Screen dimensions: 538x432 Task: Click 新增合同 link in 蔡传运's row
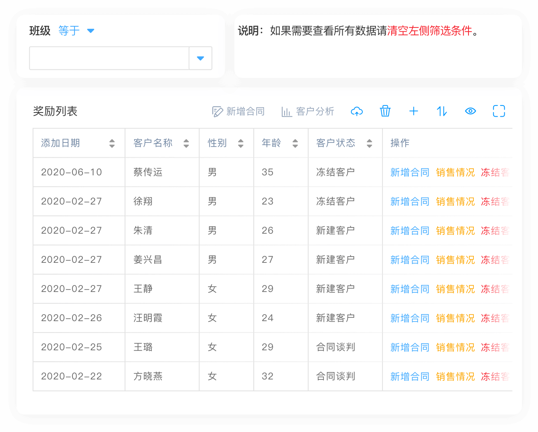click(409, 172)
